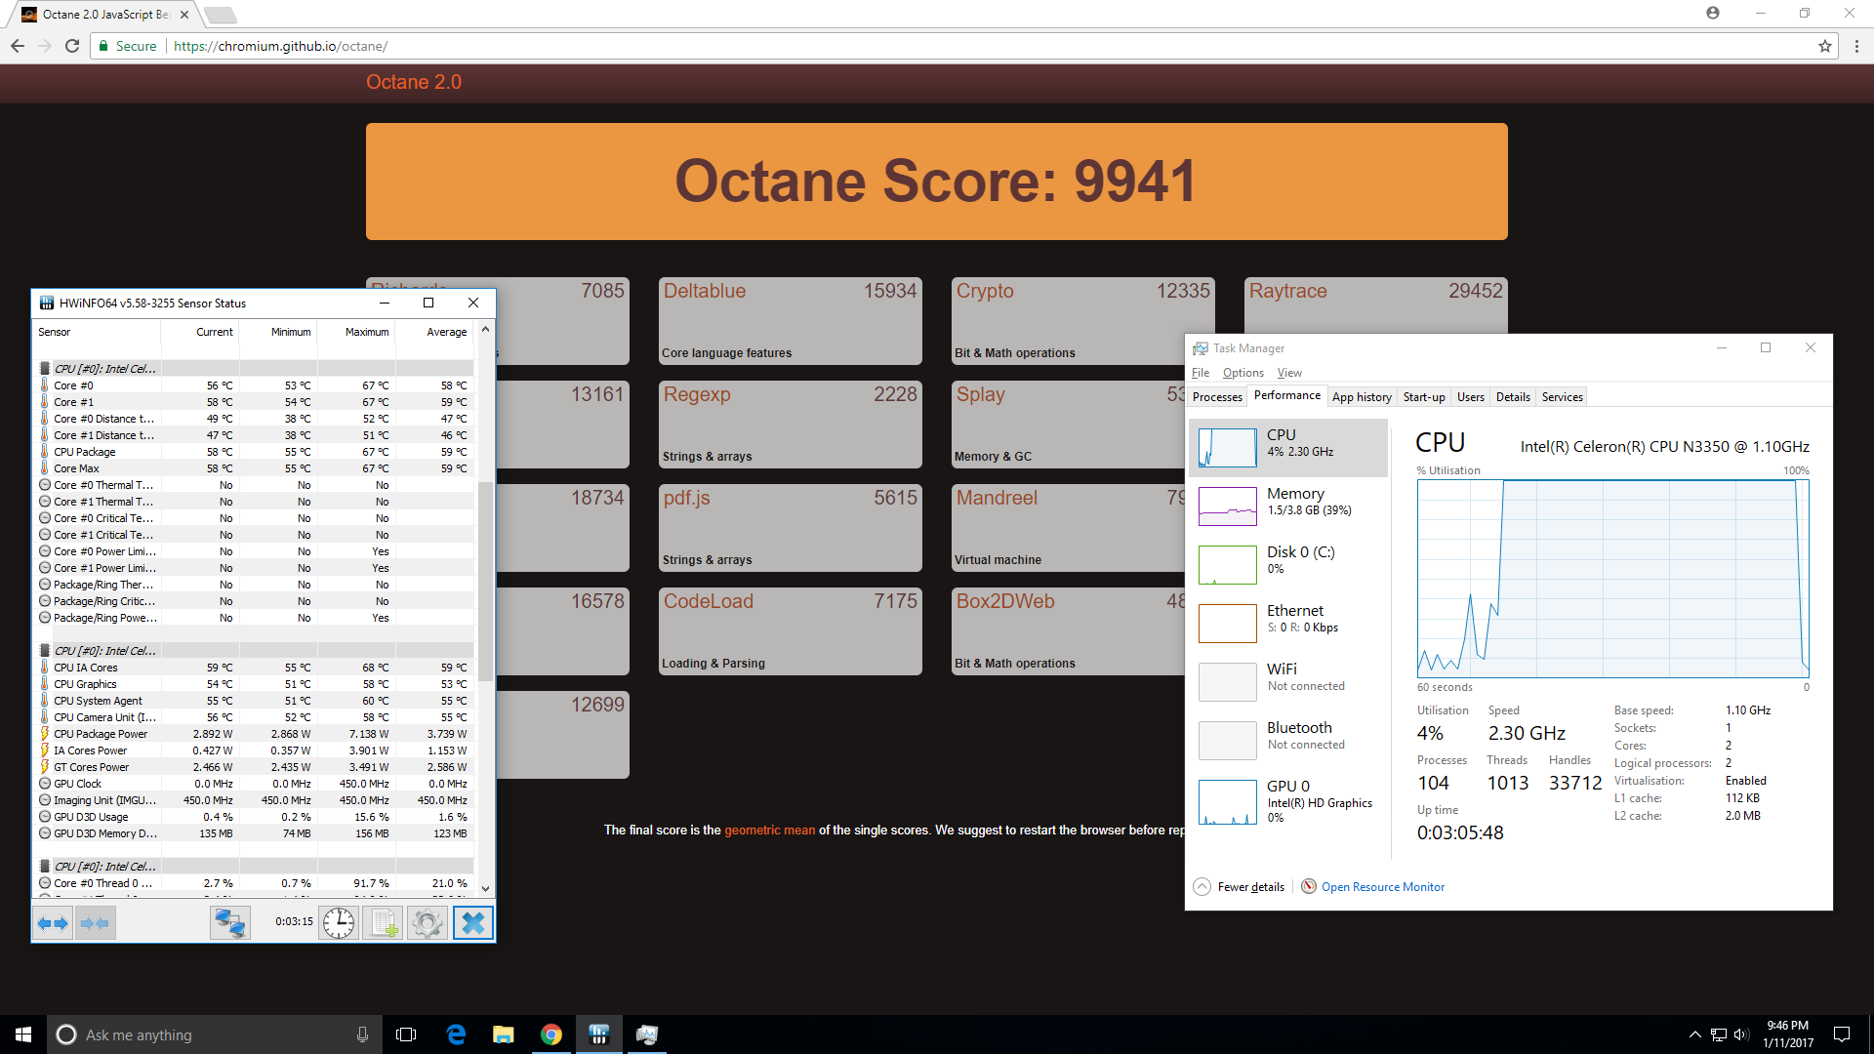Select GPU 0 performance item
Screen dimensions: 1874x1054
[1288, 802]
